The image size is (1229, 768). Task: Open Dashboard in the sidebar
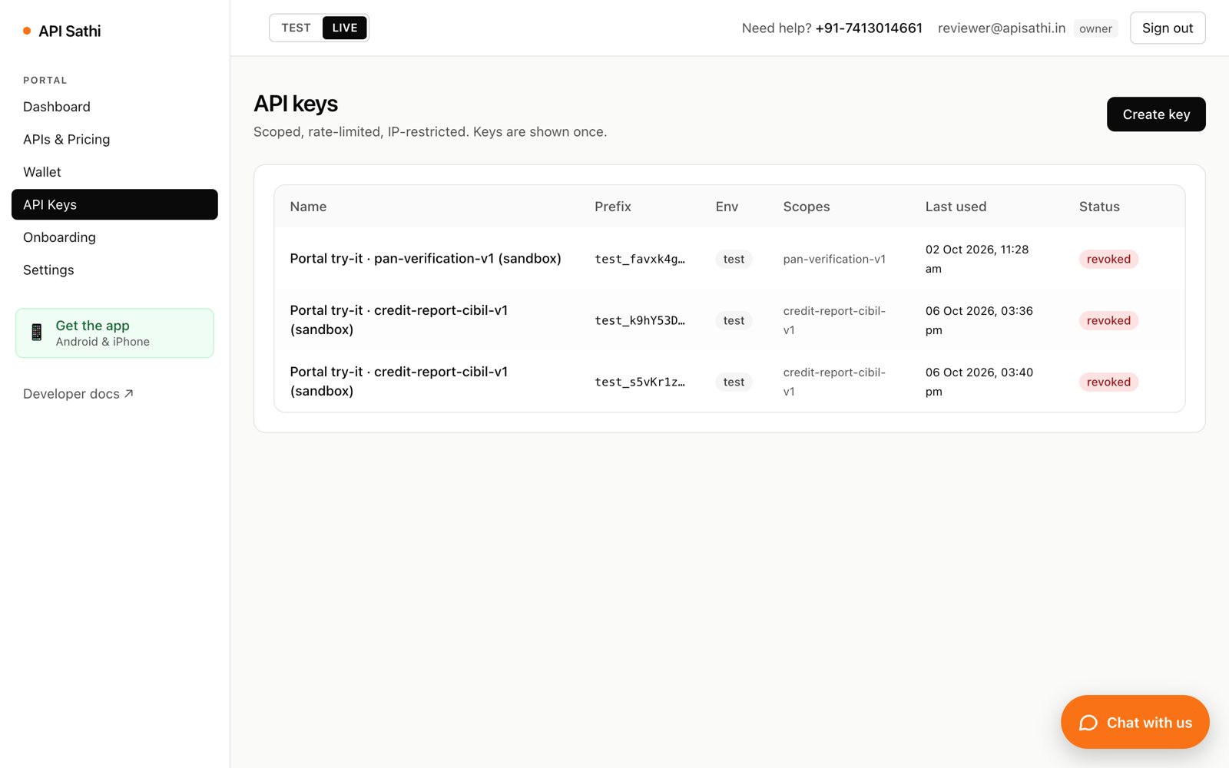pyautogui.click(x=114, y=107)
